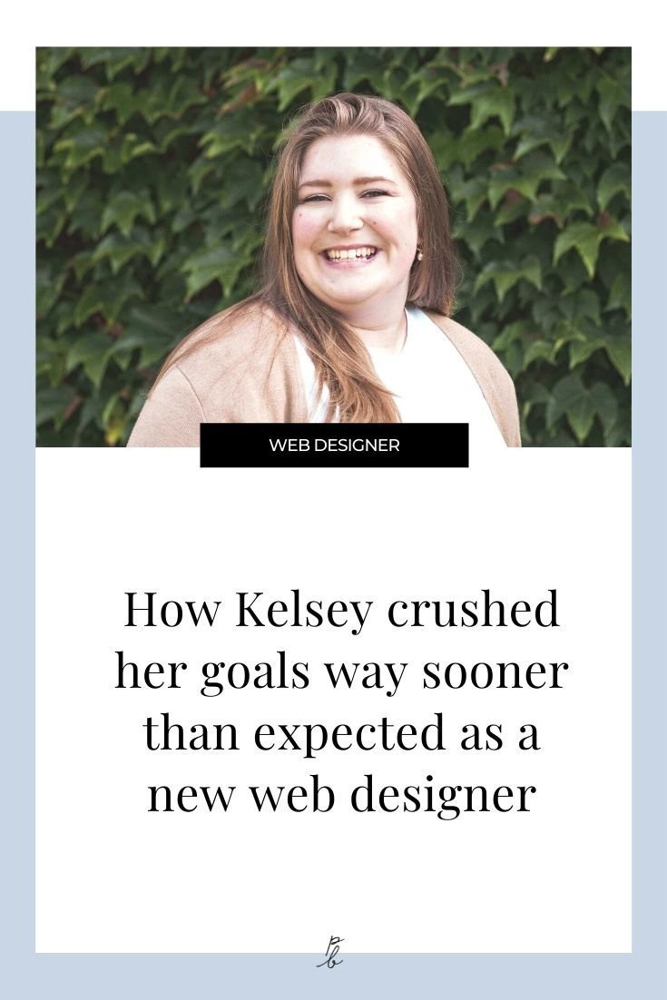Click the woman's earring in the photo

click(418, 253)
